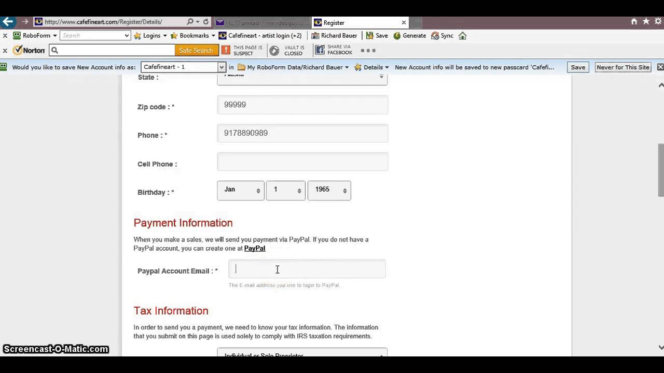Click the Phone number field
664x373 pixels.
302,133
